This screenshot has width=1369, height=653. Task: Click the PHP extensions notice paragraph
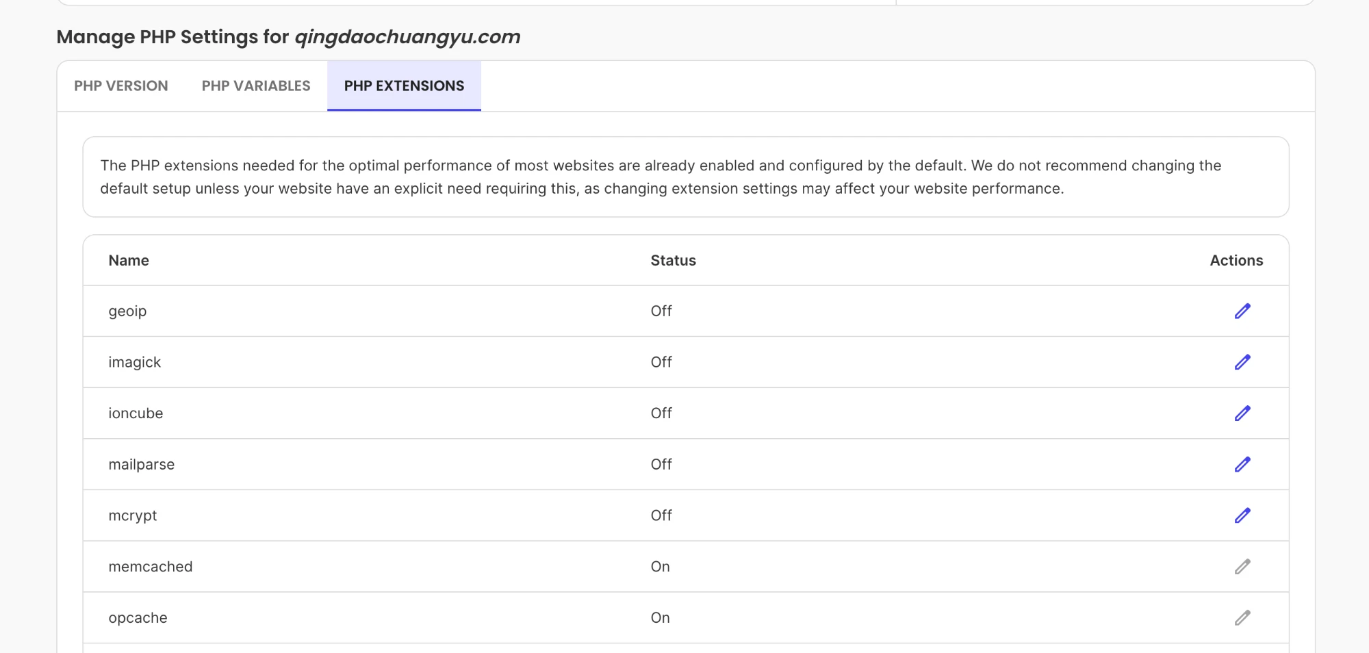(661, 177)
